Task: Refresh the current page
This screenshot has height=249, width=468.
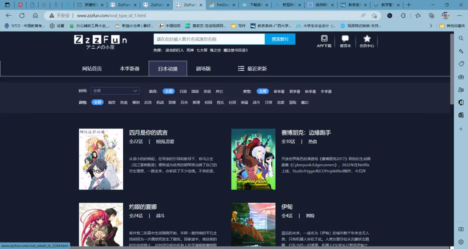Action: pos(22,16)
